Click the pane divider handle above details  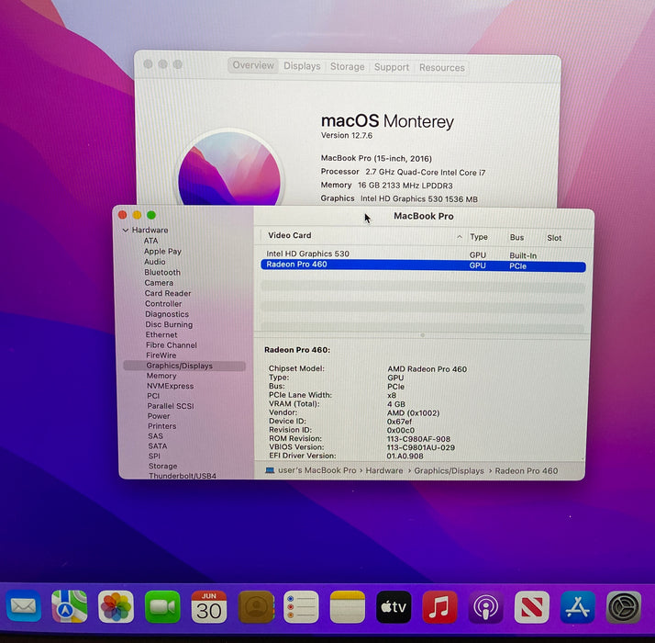(x=422, y=335)
